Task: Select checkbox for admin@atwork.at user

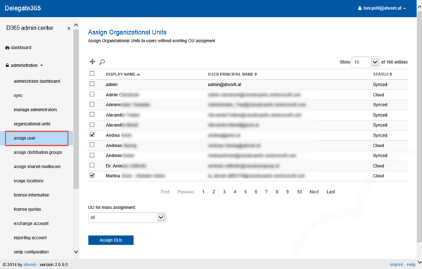Action: coord(92,84)
